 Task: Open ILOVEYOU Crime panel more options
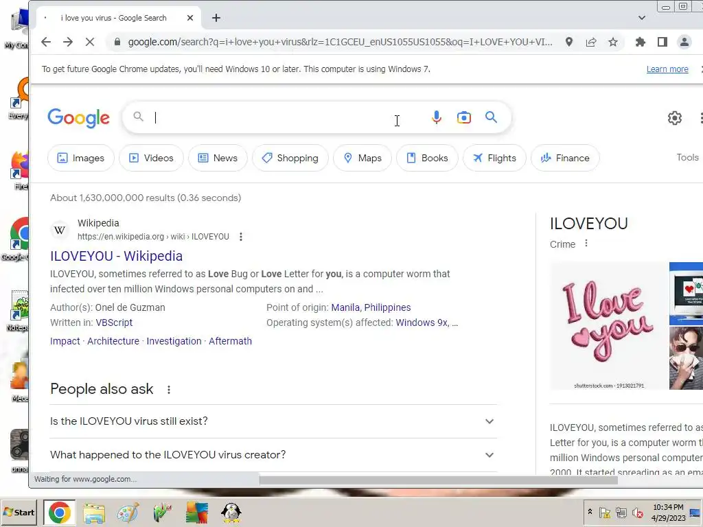pos(586,244)
